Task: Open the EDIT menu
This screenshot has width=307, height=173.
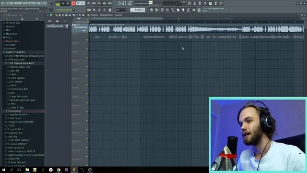Action: pos(8,3)
